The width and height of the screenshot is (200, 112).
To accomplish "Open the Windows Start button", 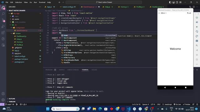I will [48, 109].
